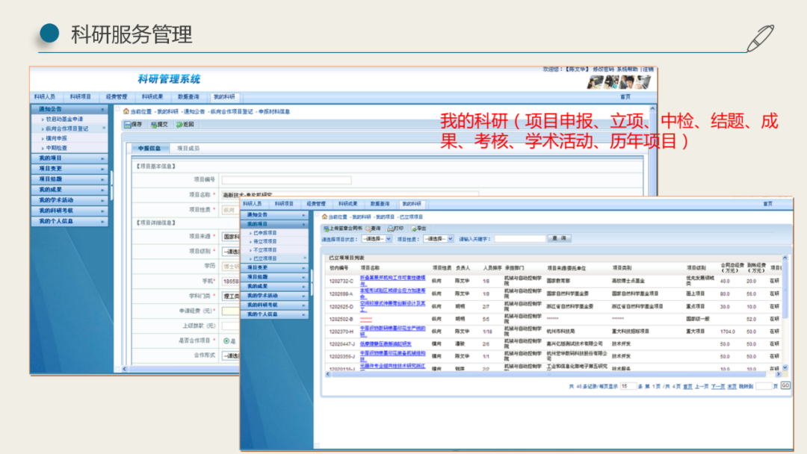Click the table horizontal scrollbar right arrow
This screenshot has height=454, width=807.
tap(778, 374)
